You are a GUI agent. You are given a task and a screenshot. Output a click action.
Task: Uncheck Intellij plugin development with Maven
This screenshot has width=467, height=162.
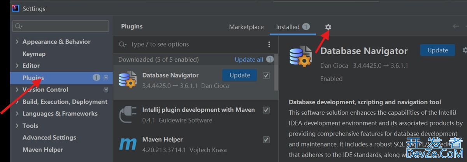(266, 110)
